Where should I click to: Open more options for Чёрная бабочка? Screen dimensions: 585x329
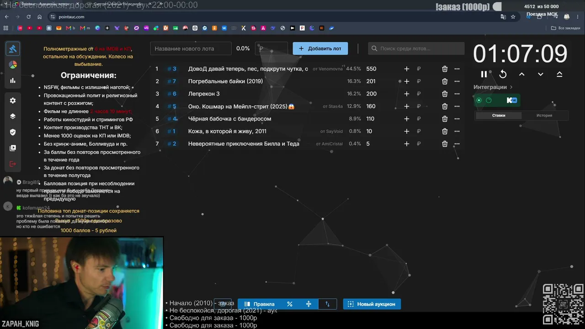point(457,119)
